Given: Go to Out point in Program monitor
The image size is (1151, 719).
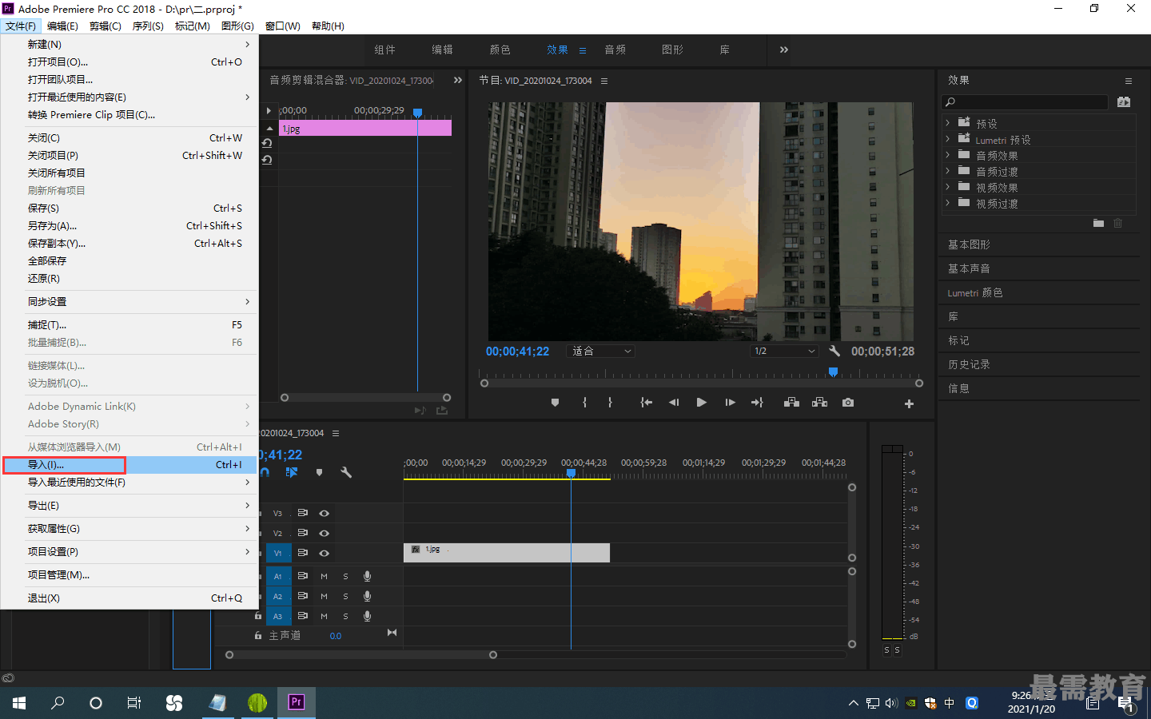Looking at the screenshot, I should click(757, 403).
